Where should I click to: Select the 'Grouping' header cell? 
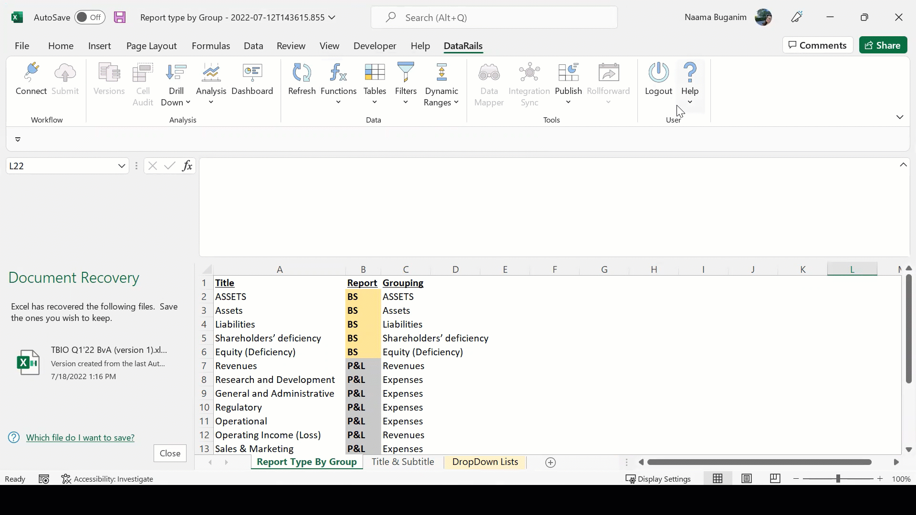tap(406, 283)
